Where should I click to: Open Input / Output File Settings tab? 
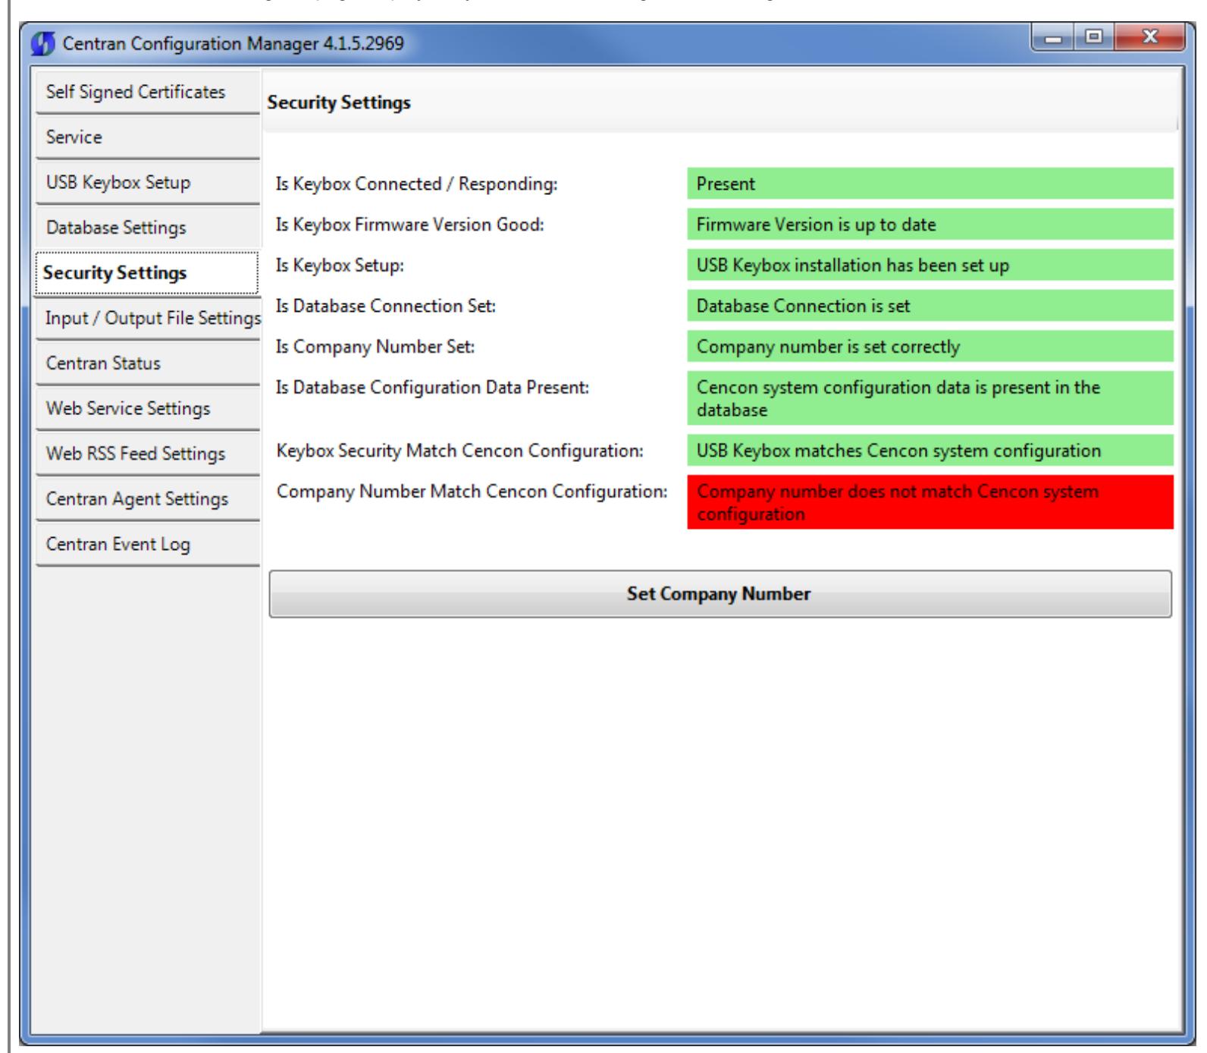147,318
